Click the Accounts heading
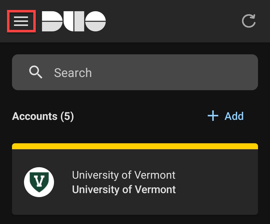Screen dimensions: 270x224 34,116
